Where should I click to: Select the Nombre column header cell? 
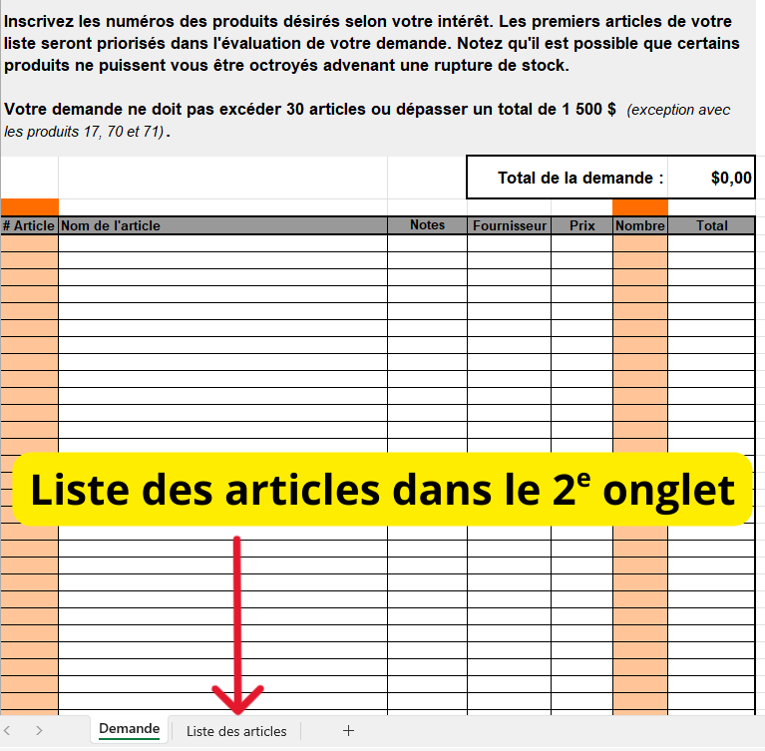(x=639, y=225)
